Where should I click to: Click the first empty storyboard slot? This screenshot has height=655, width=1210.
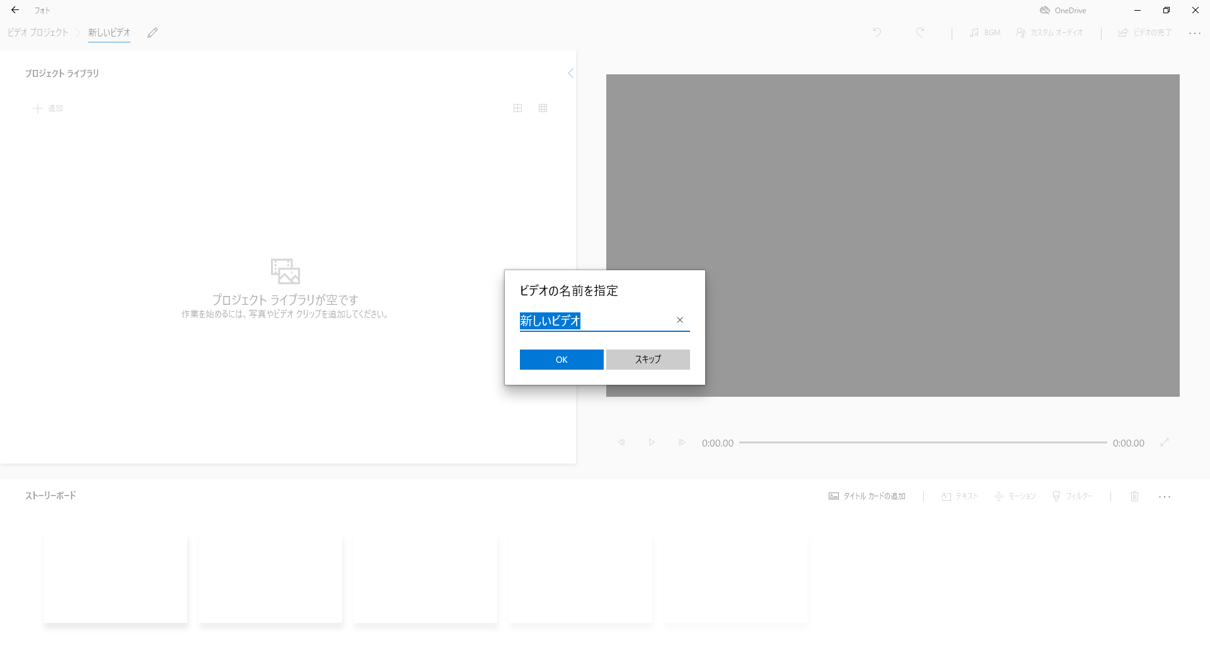115,579
